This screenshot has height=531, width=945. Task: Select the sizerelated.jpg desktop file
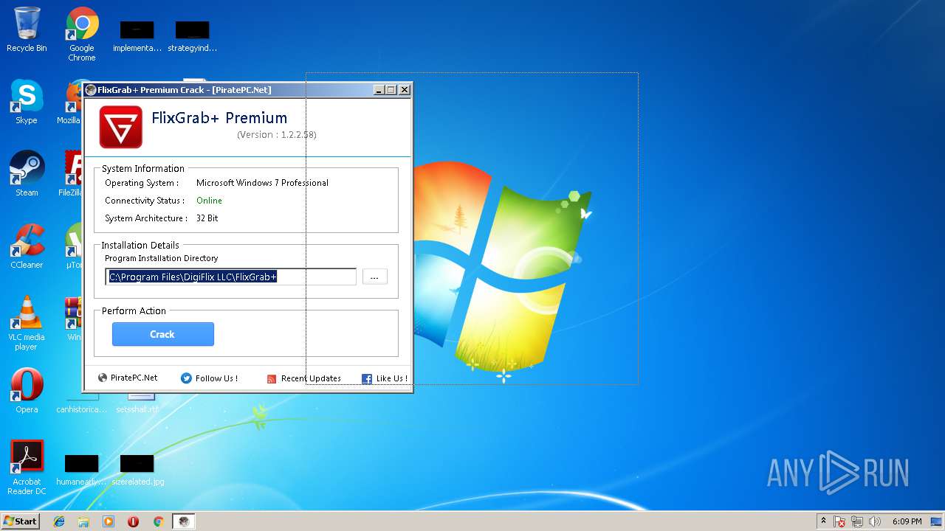pyautogui.click(x=137, y=470)
